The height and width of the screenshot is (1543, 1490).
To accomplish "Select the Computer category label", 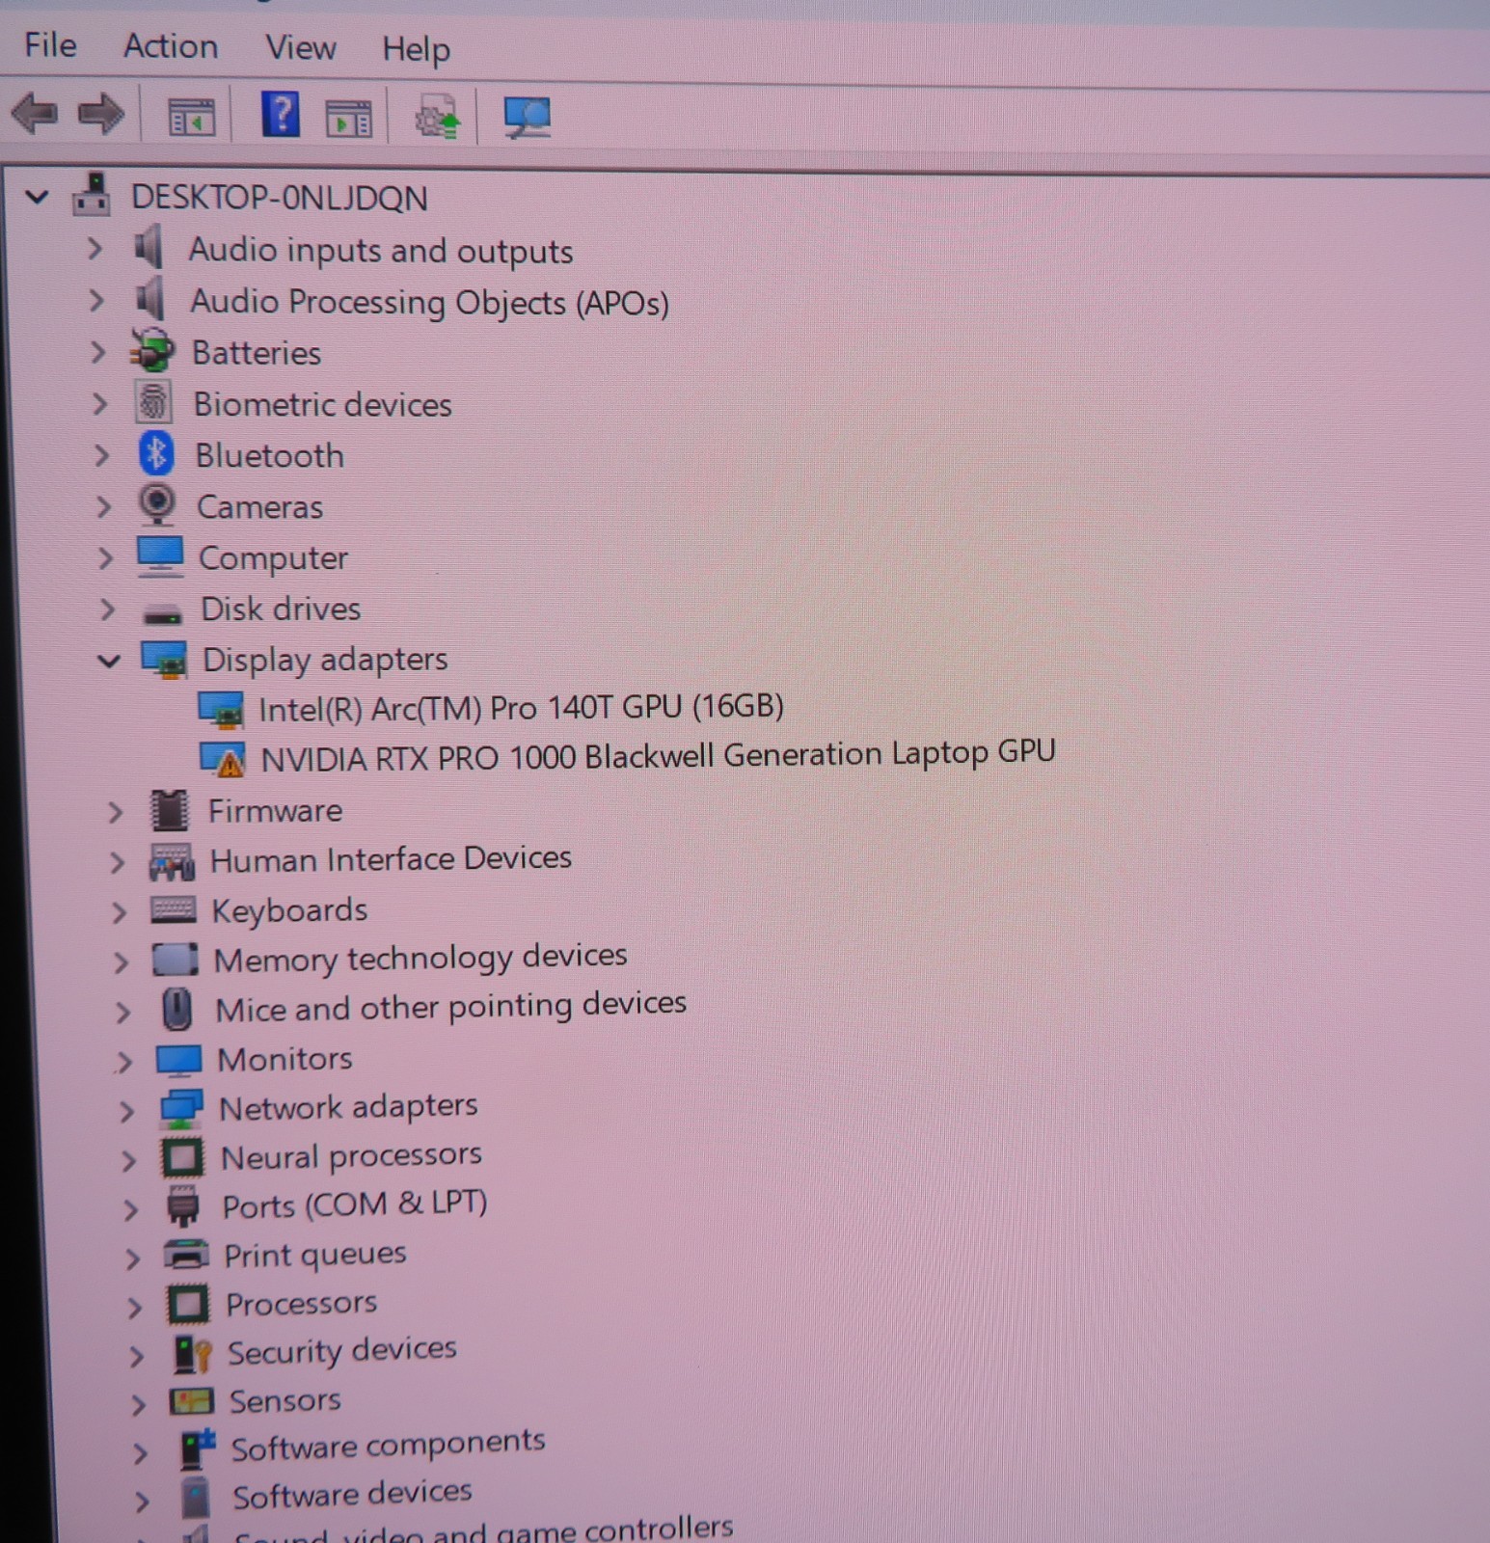I will point(273,558).
